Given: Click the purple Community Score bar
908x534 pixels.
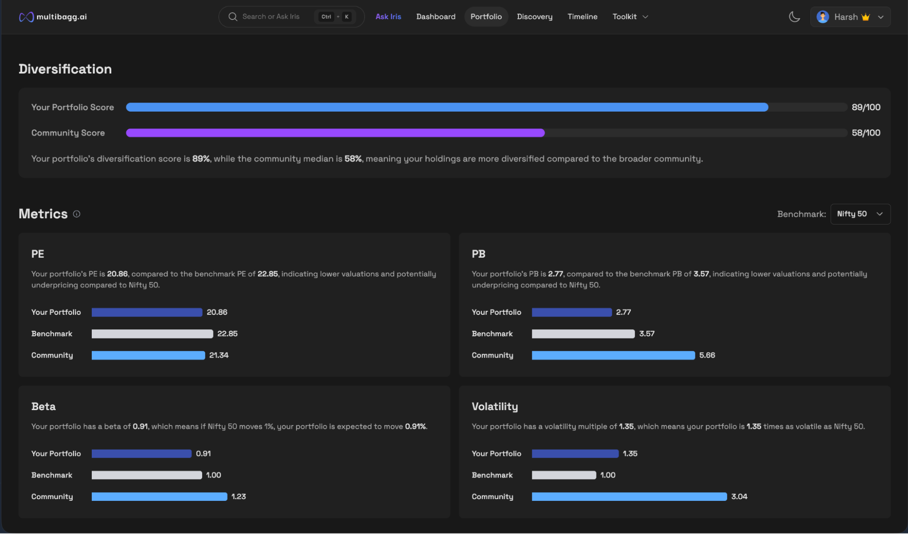Looking at the screenshot, I should [x=335, y=133].
